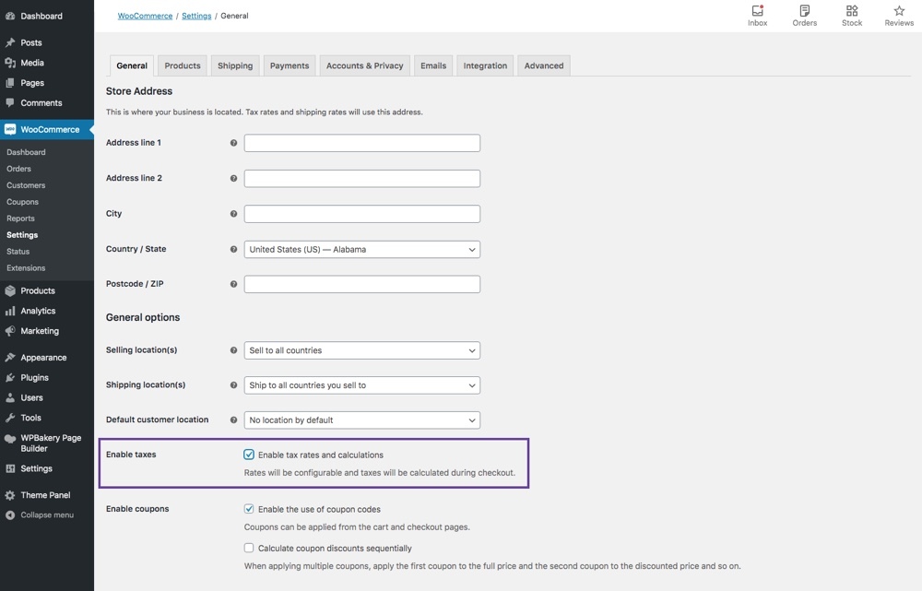Expand the Shipping location(s) dropdown
This screenshot has height=591, width=922.
[361, 385]
